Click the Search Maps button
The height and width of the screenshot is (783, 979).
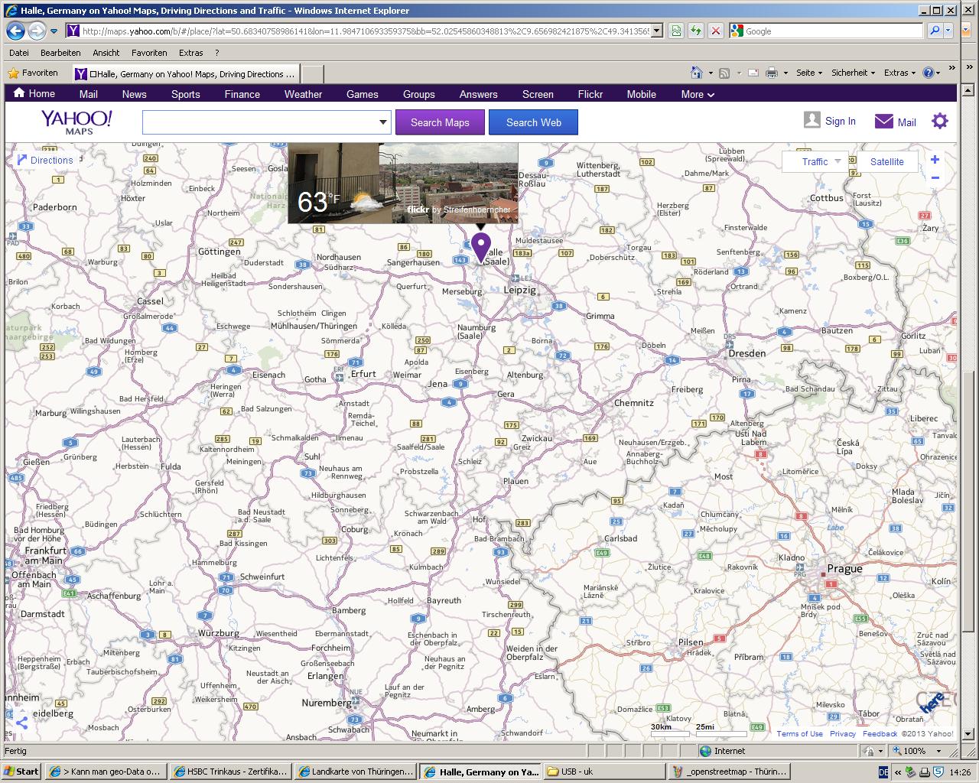[440, 122]
